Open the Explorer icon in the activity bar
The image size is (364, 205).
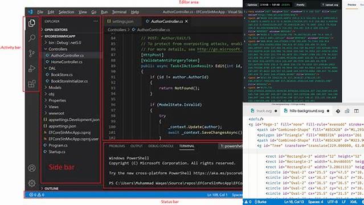[32, 23]
